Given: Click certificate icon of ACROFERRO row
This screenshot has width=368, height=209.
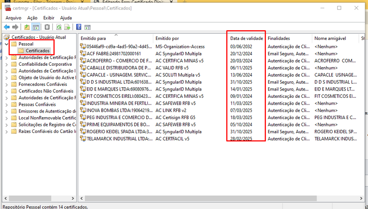Looking at the screenshot, I should click(83, 61).
